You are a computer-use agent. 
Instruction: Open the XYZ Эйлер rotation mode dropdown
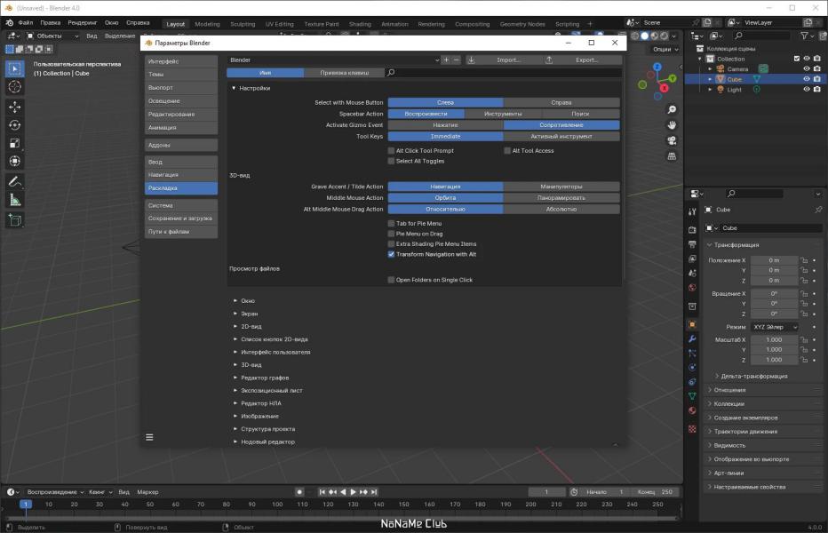click(x=775, y=327)
